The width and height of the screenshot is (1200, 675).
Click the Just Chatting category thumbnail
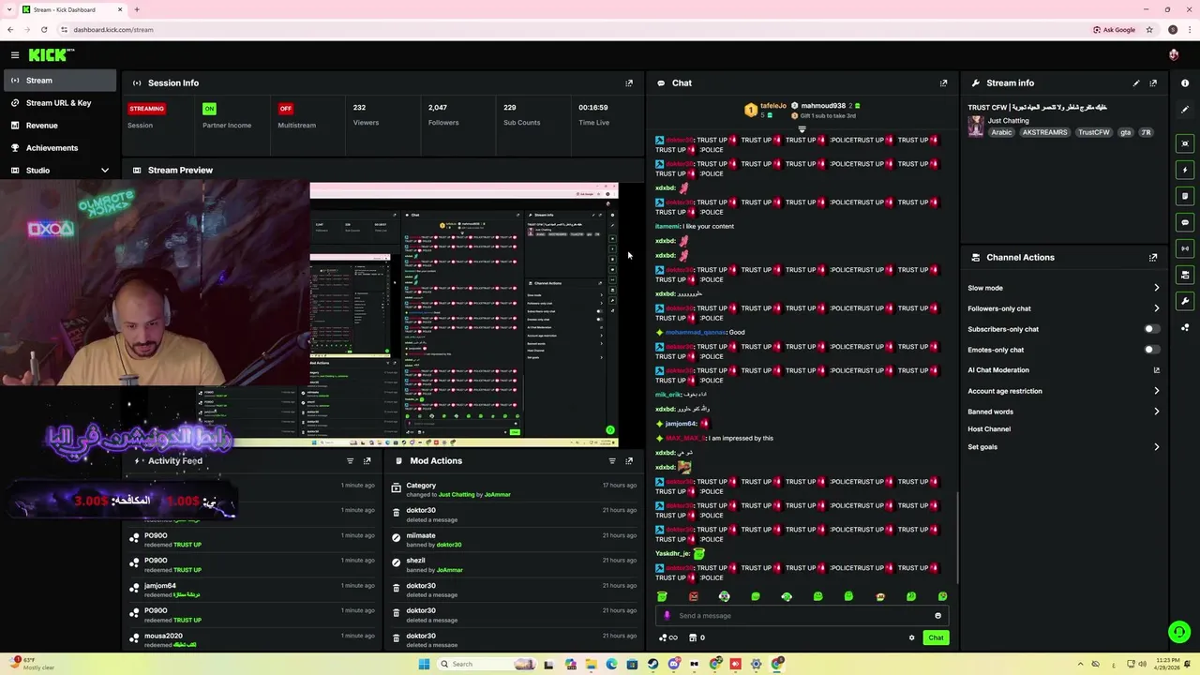tap(976, 127)
